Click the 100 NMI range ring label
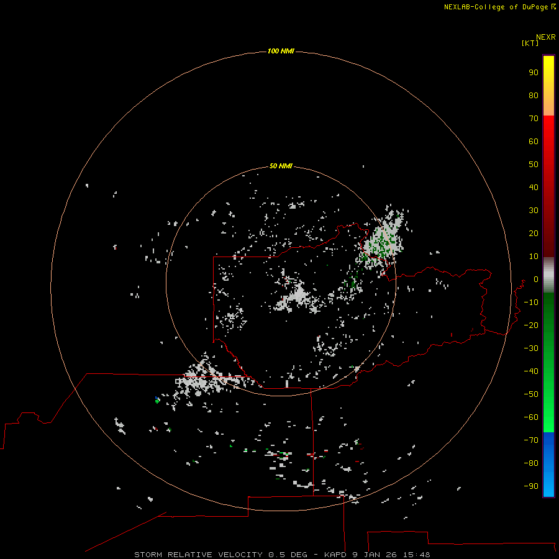The width and height of the screenshot is (559, 559). pos(281,51)
